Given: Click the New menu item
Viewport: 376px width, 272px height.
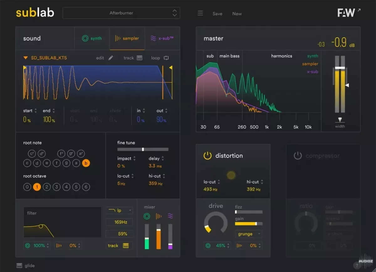Looking at the screenshot, I should click(237, 13).
